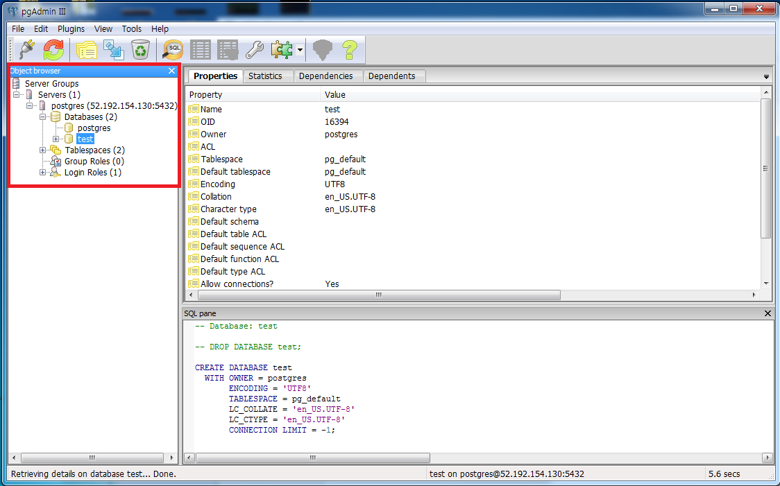
Task: Expand the Tablespaces node
Action: coord(43,150)
